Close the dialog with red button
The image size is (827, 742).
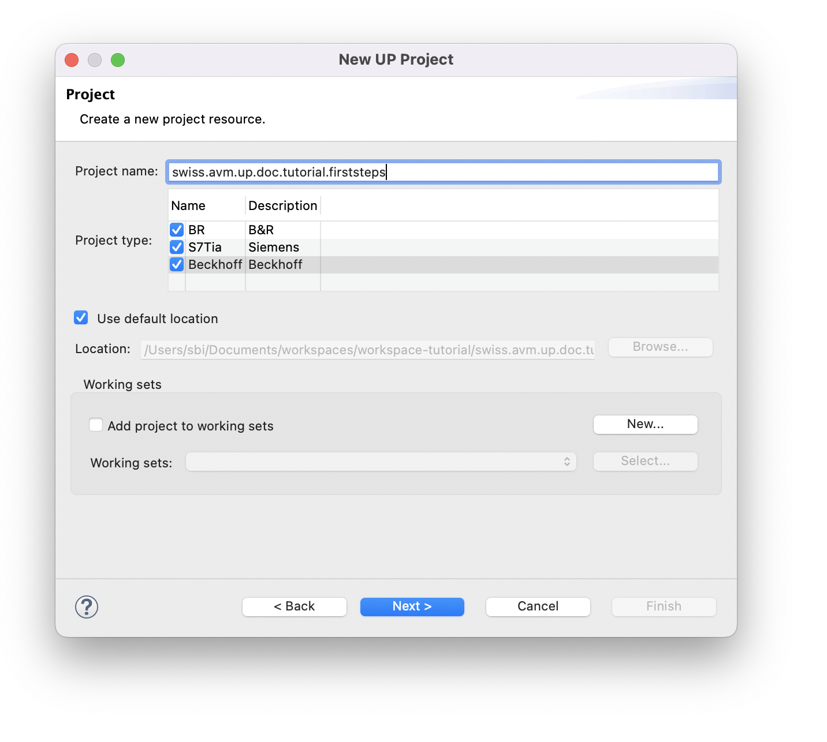(72, 60)
